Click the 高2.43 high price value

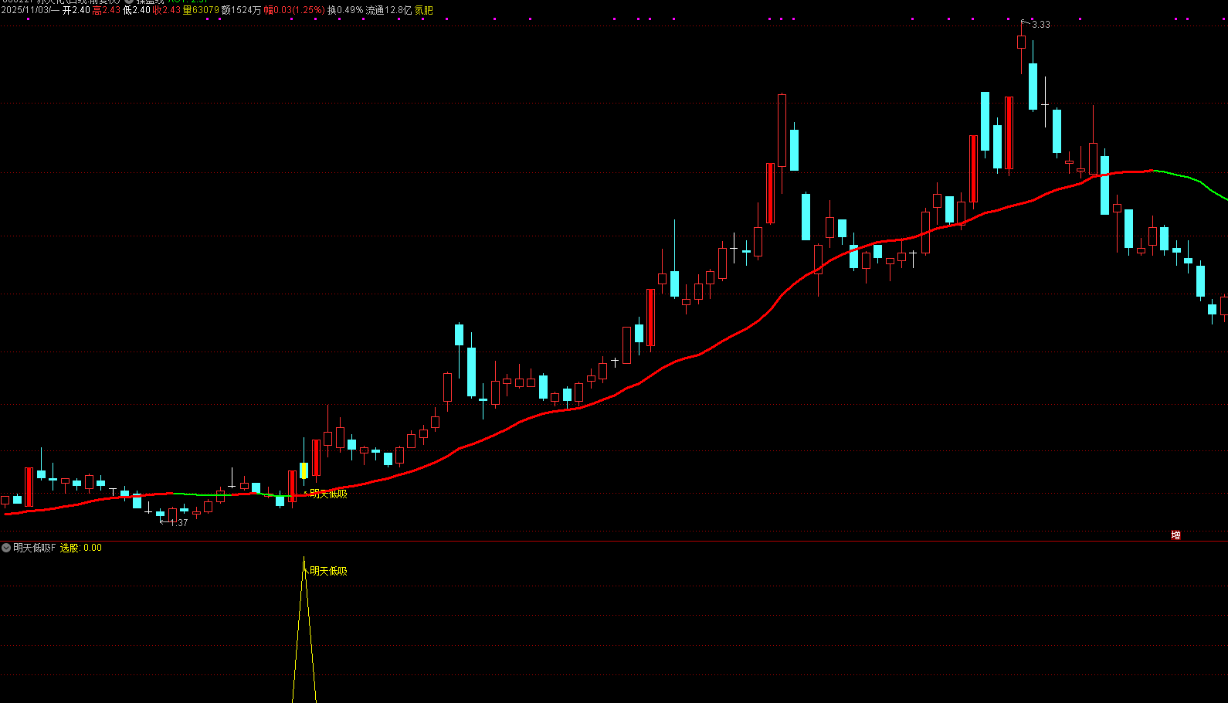tap(107, 11)
